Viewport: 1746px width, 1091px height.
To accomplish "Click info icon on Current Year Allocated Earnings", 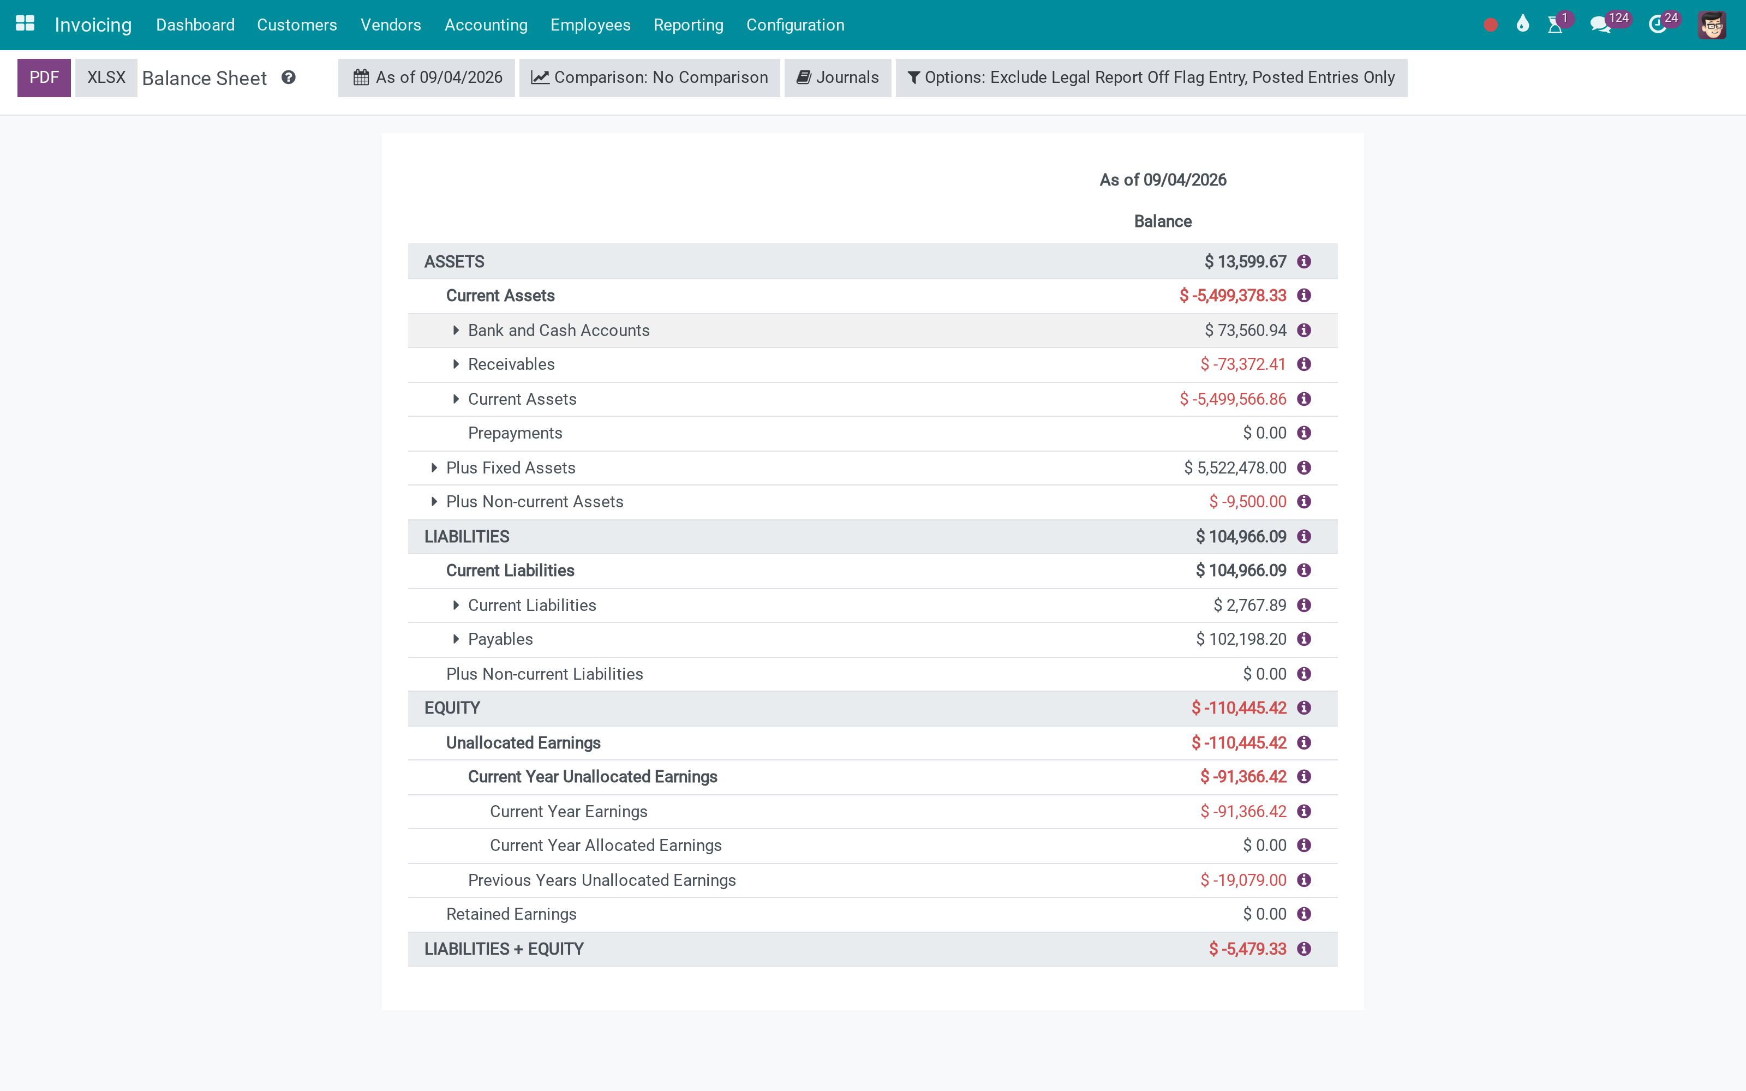I will point(1303,845).
